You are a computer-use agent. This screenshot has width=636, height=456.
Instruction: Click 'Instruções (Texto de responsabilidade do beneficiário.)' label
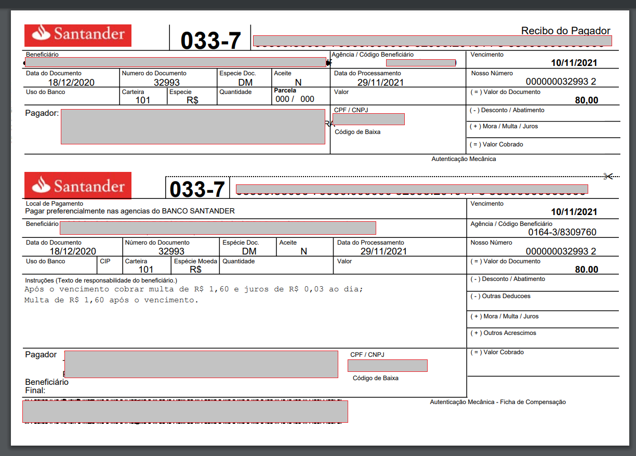(x=101, y=280)
